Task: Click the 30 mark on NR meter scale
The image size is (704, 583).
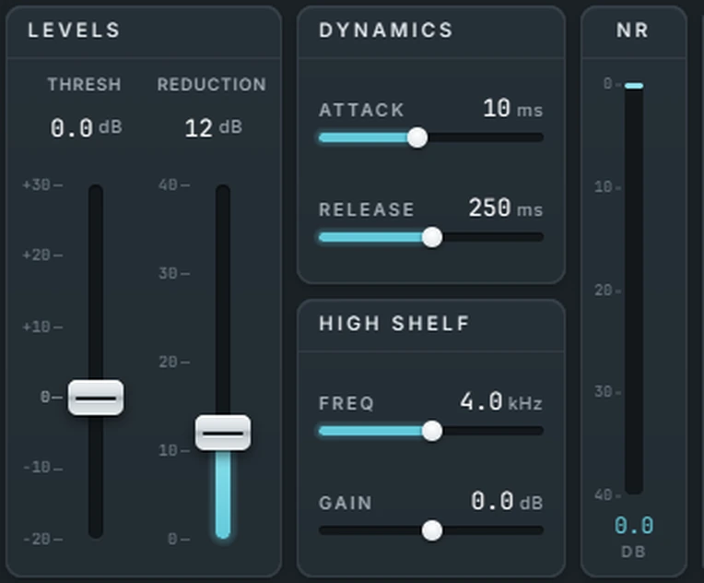Action: [608, 391]
